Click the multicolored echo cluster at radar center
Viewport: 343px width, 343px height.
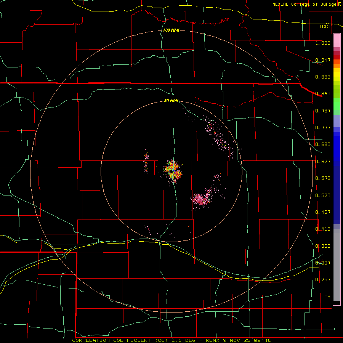[x=173, y=171]
